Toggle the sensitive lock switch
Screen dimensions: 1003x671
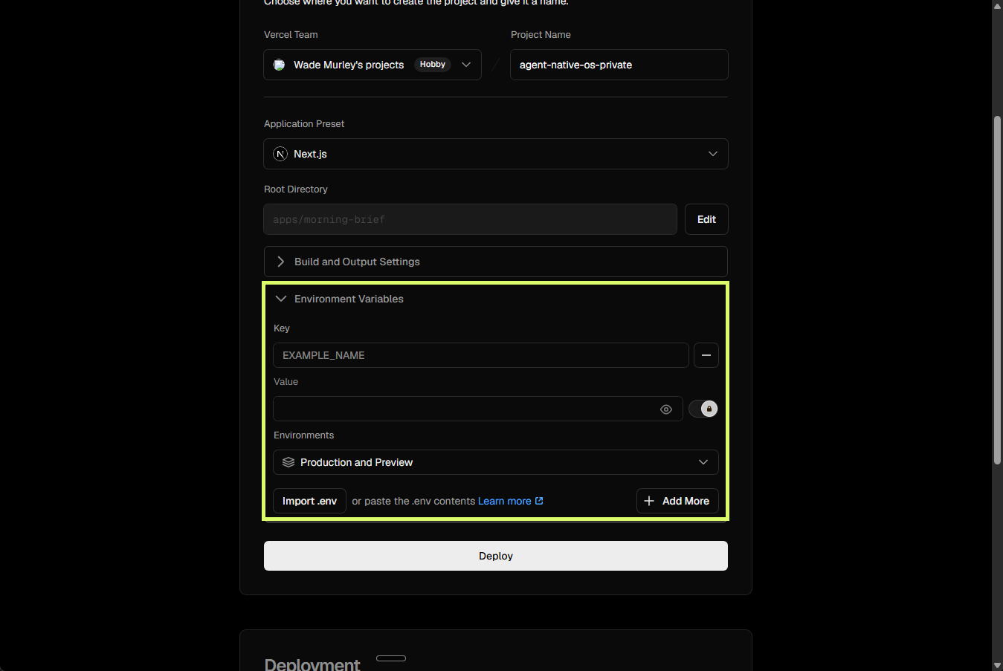click(x=703, y=409)
